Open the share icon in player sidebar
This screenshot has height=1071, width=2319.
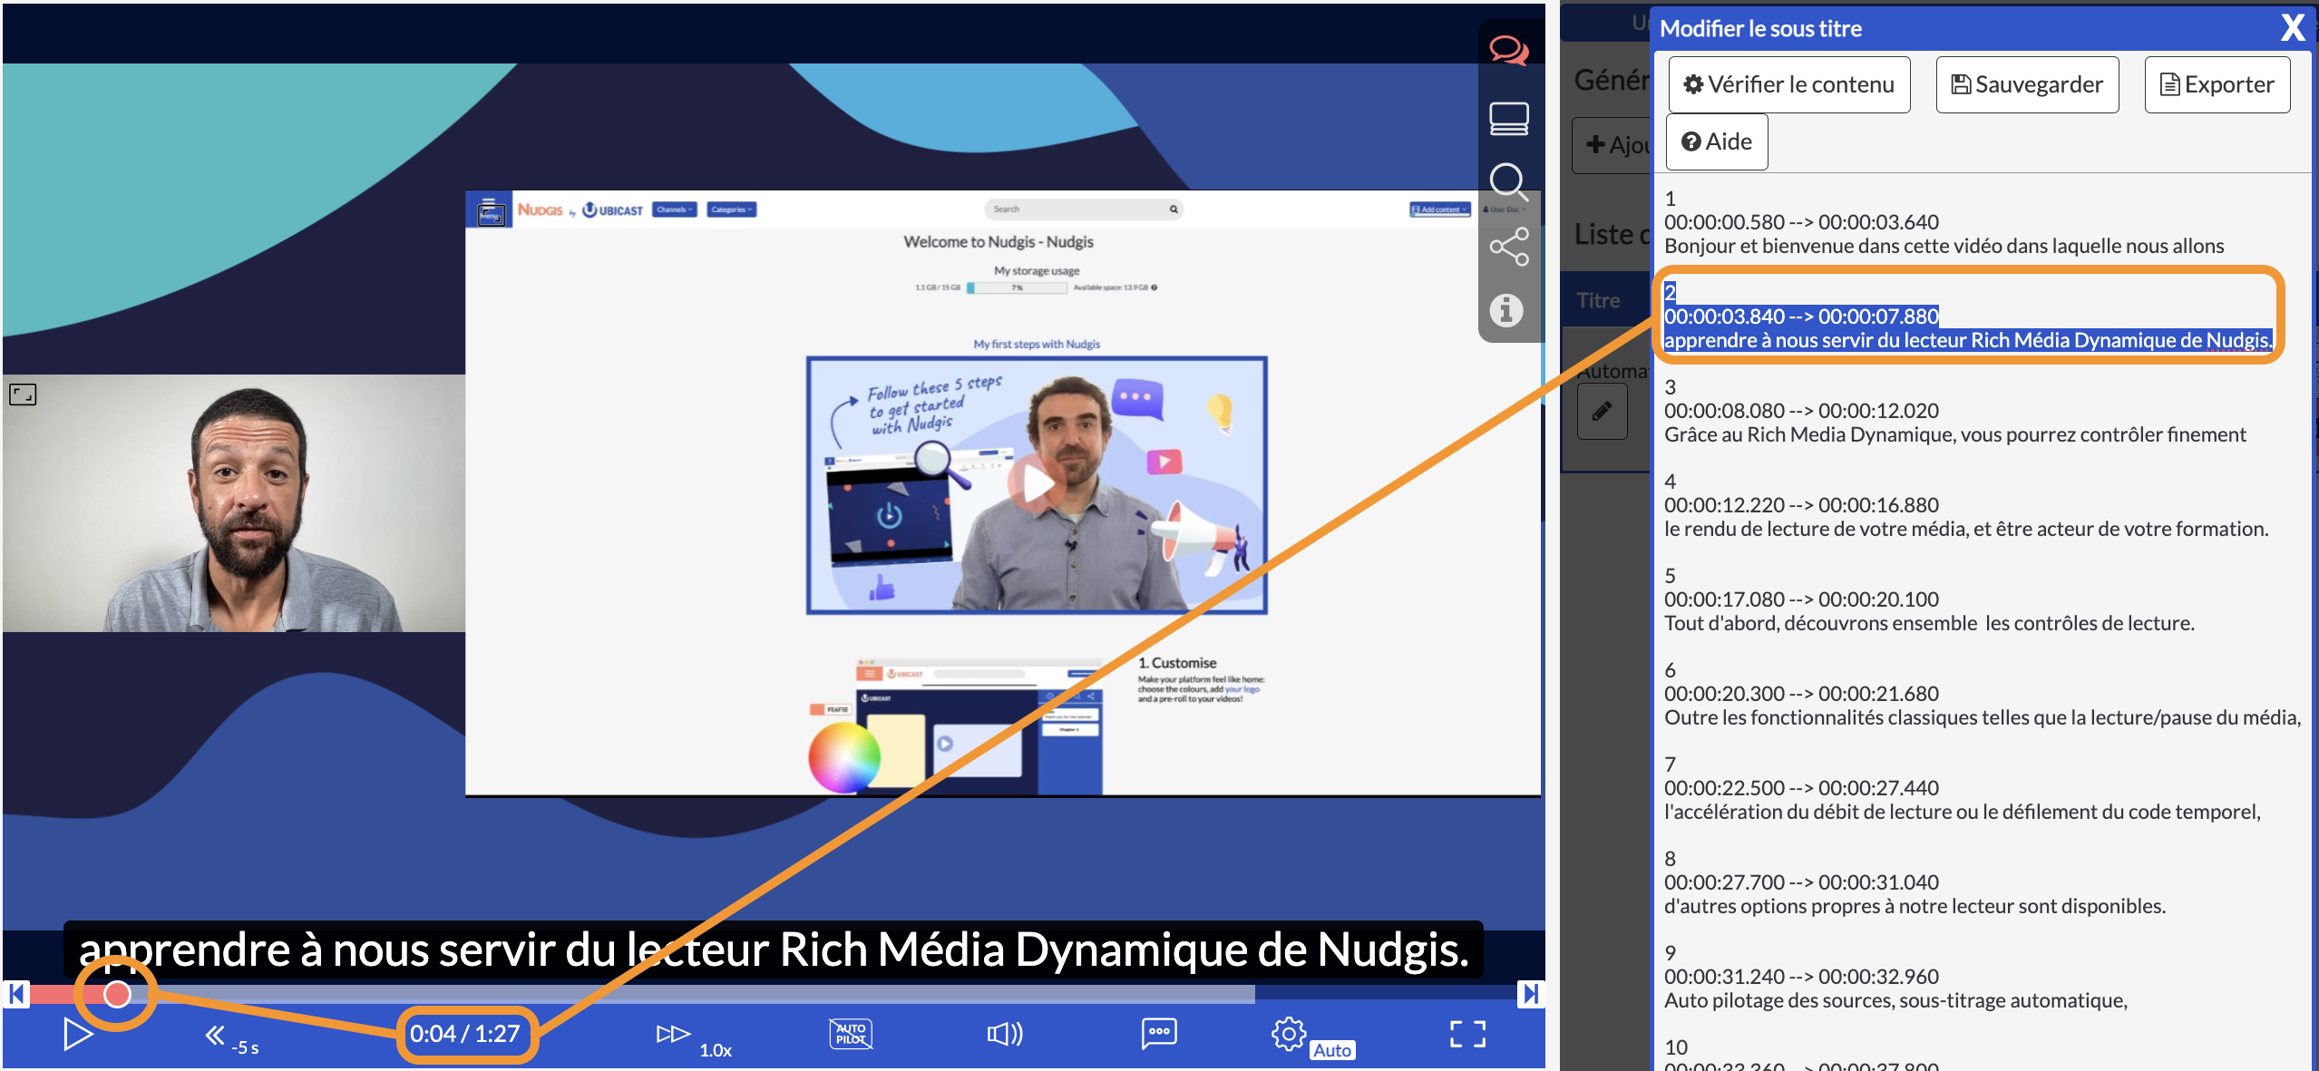click(x=1508, y=247)
